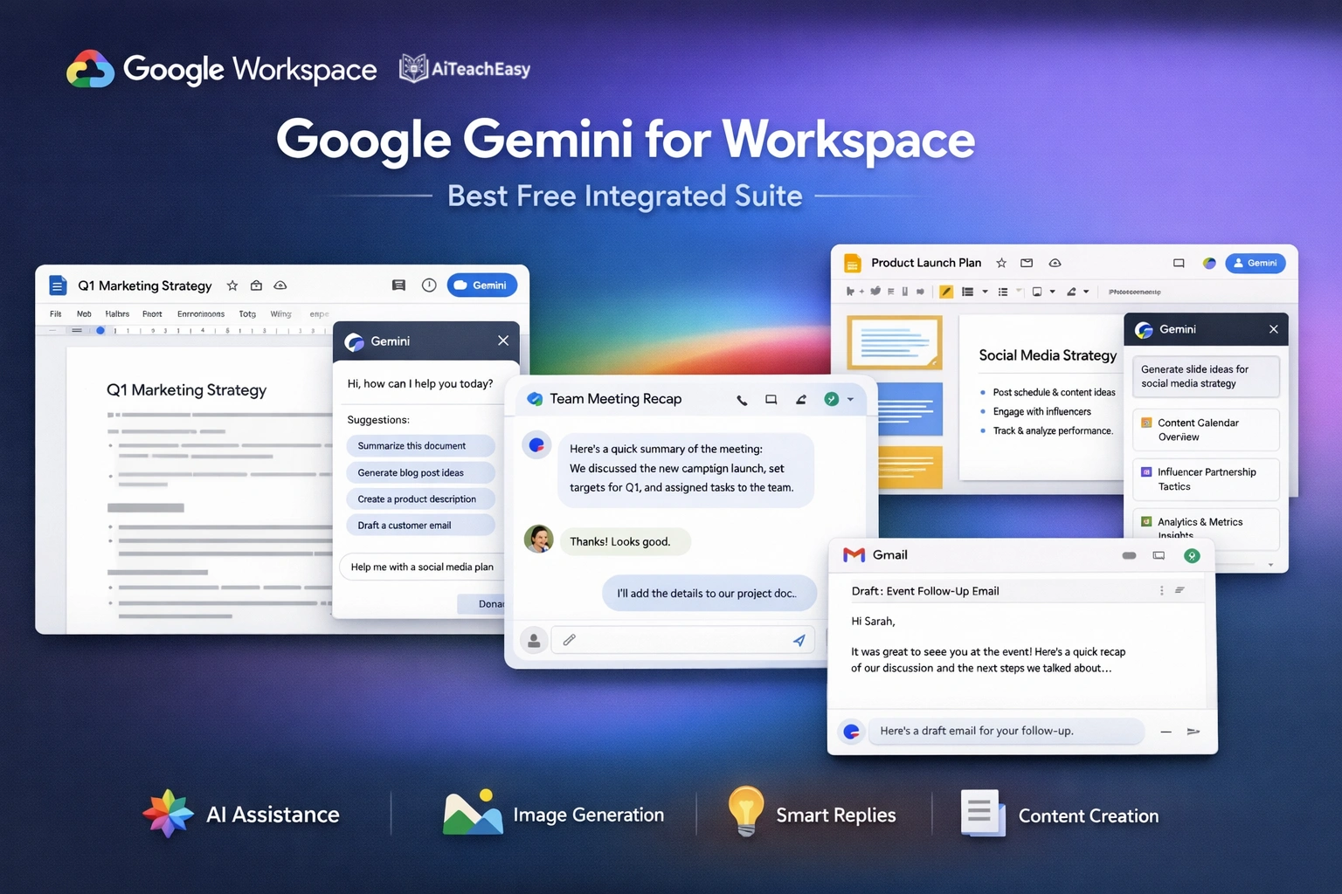Screen dimensions: 1342x894
Task: Open the Gemini assistant in the Gmail draft
Action: pyautogui.click(x=851, y=731)
